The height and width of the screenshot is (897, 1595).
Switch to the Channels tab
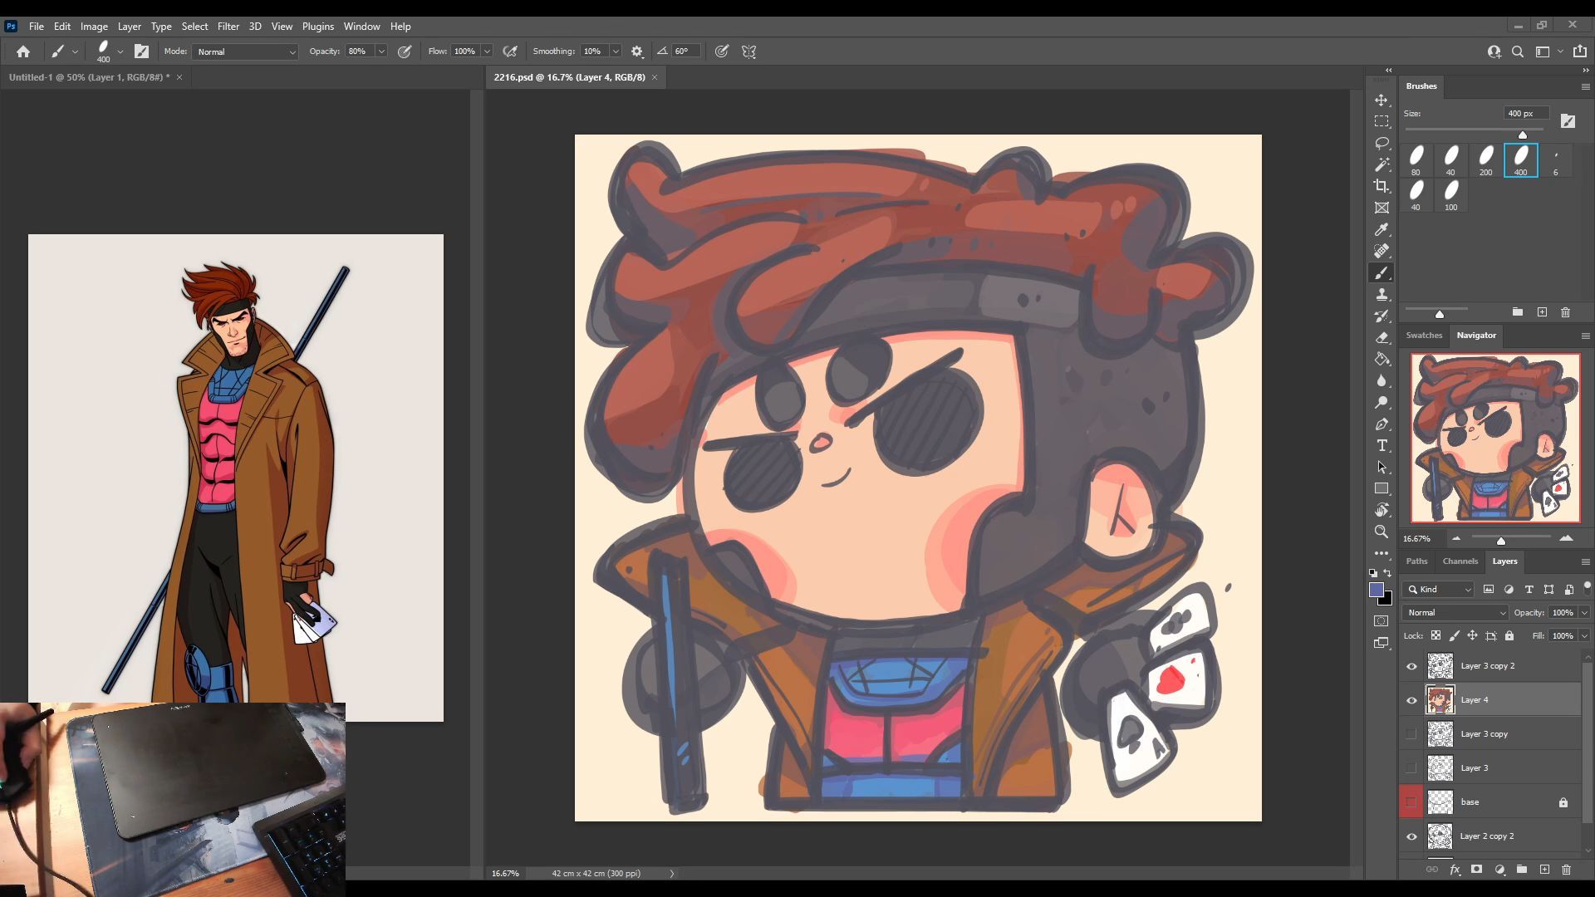pos(1460,561)
